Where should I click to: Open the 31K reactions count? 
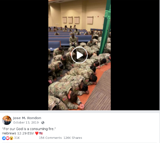17,138
